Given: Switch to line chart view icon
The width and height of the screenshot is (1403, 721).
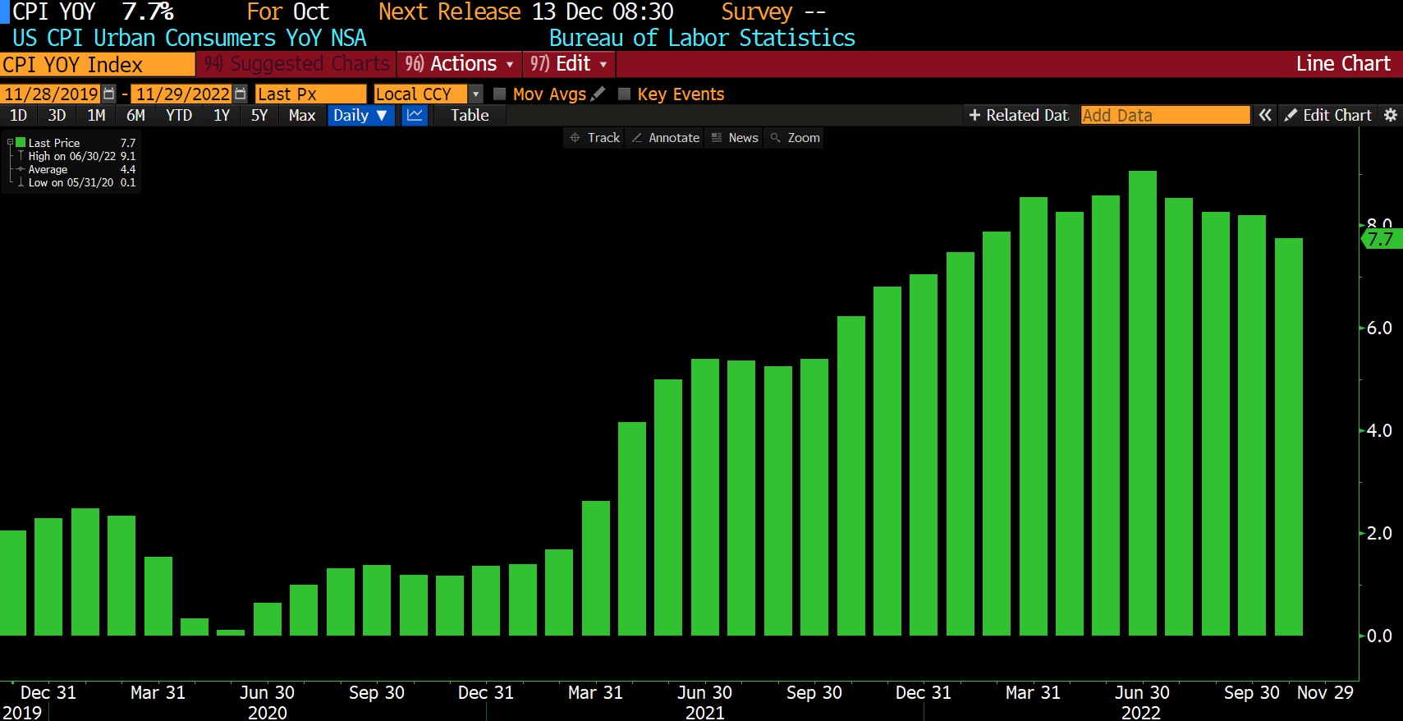Looking at the screenshot, I should 415,116.
